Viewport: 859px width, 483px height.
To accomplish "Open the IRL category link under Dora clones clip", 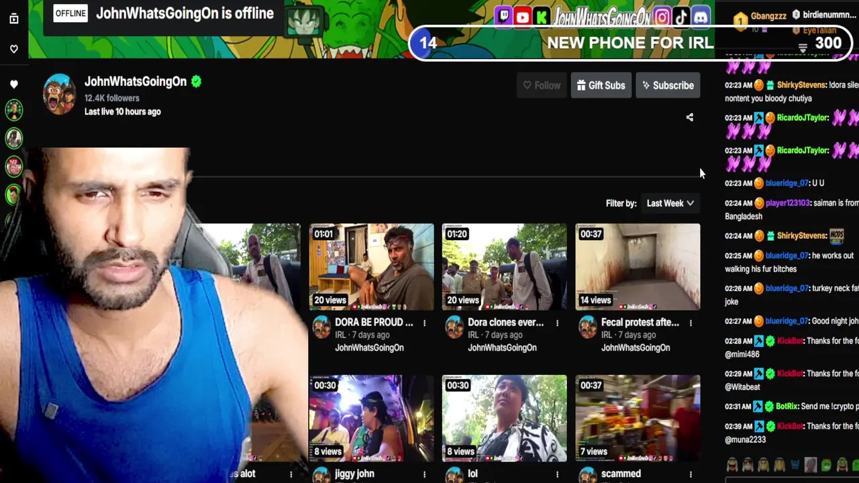I will point(473,335).
